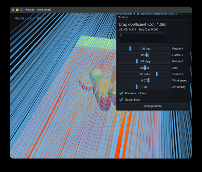Uncheck the Pressure colours checkbox
Image resolution: width=202 pixels, height=172 pixels.
(121, 93)
